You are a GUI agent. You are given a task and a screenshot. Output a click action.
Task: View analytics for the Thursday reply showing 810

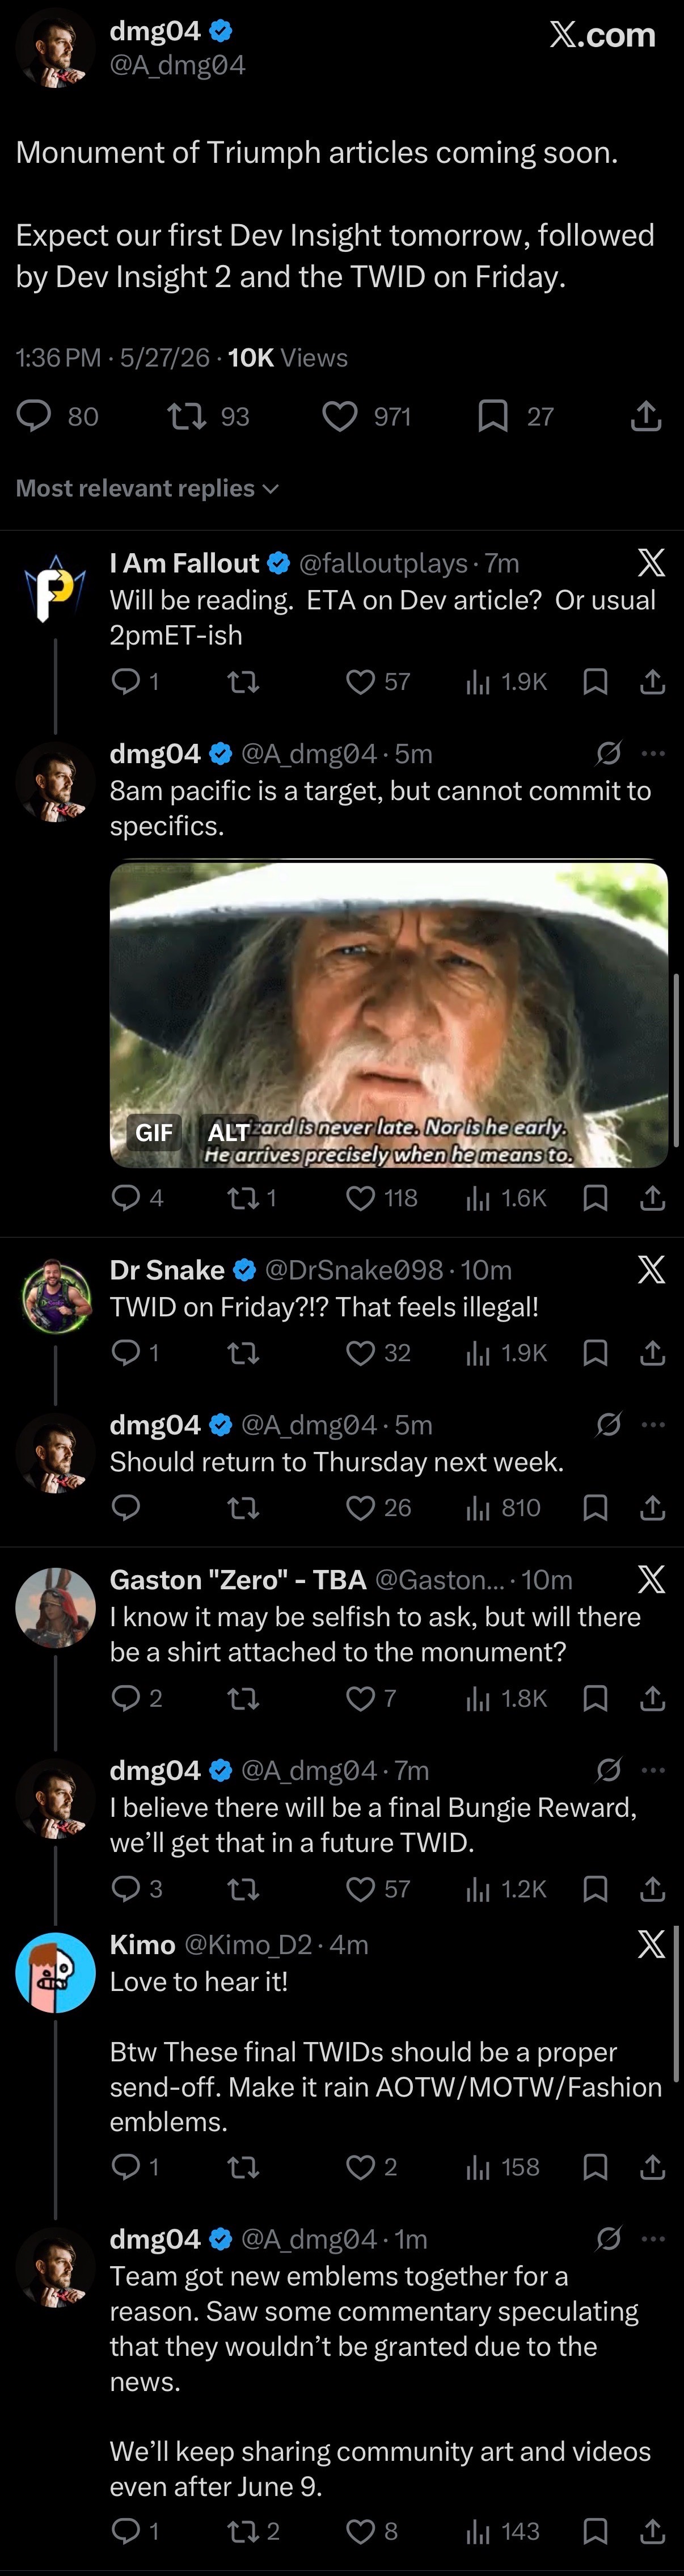point(503,1508)
